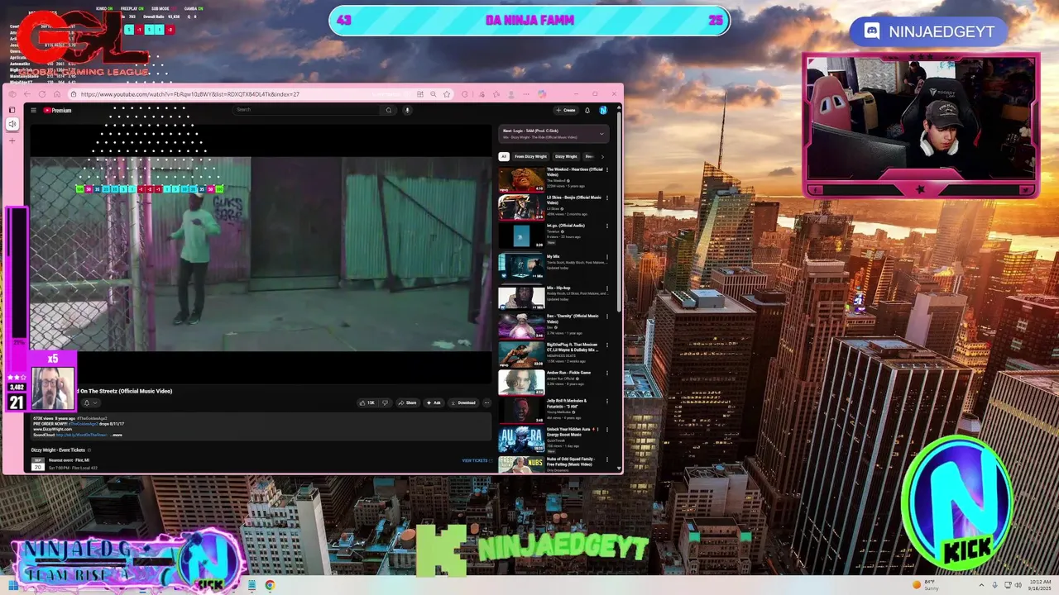Start voice search with microphone icon
Image resolution: width=1059 pixels, height=595 pixels.
click(x=407, y=110)
